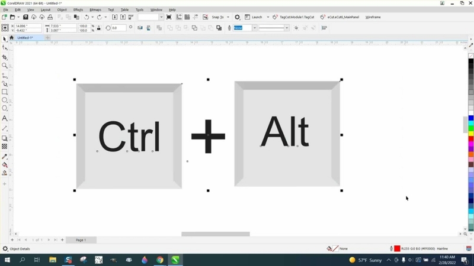Toggle the lock ratio padlock

98,28
